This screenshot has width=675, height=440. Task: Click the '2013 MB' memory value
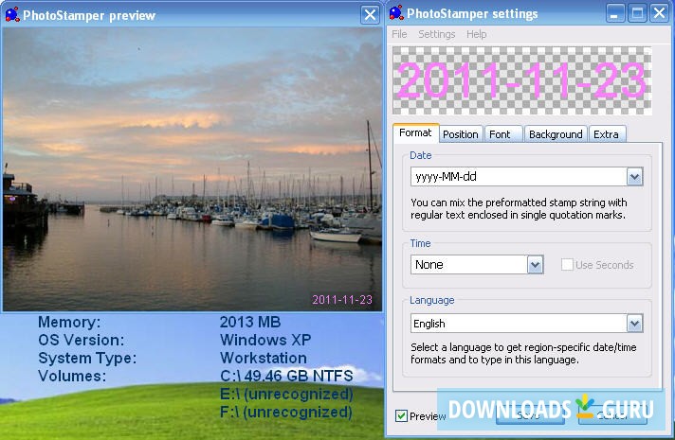[x=250, y=322]
